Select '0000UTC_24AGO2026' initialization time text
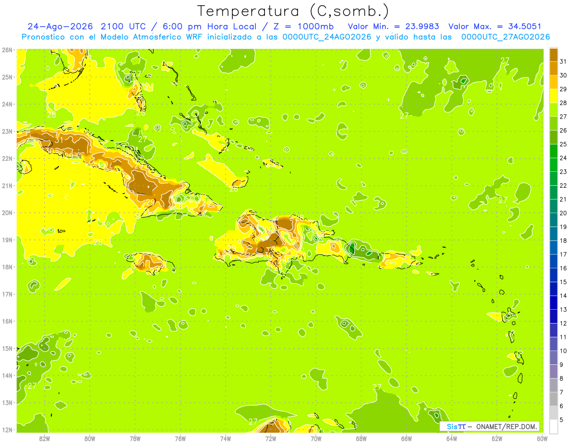This screenshot has height=445, width=576. pos(327,37)
